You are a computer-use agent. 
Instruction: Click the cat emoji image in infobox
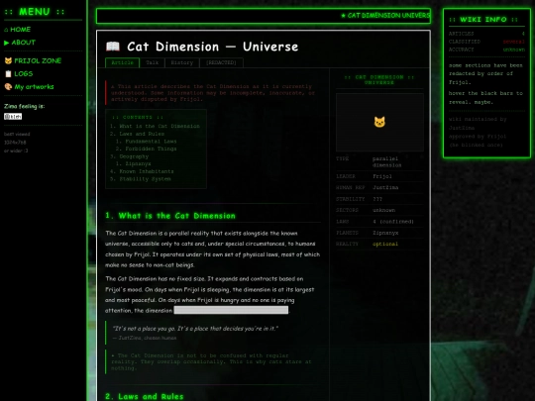pyautogui.click(x=379, y=122)
